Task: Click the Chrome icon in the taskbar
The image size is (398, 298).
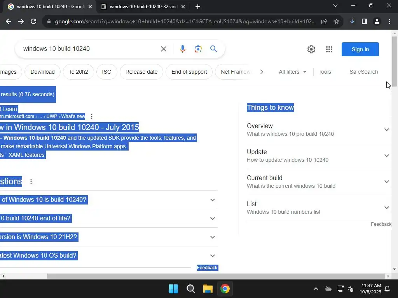Action: 225,289
